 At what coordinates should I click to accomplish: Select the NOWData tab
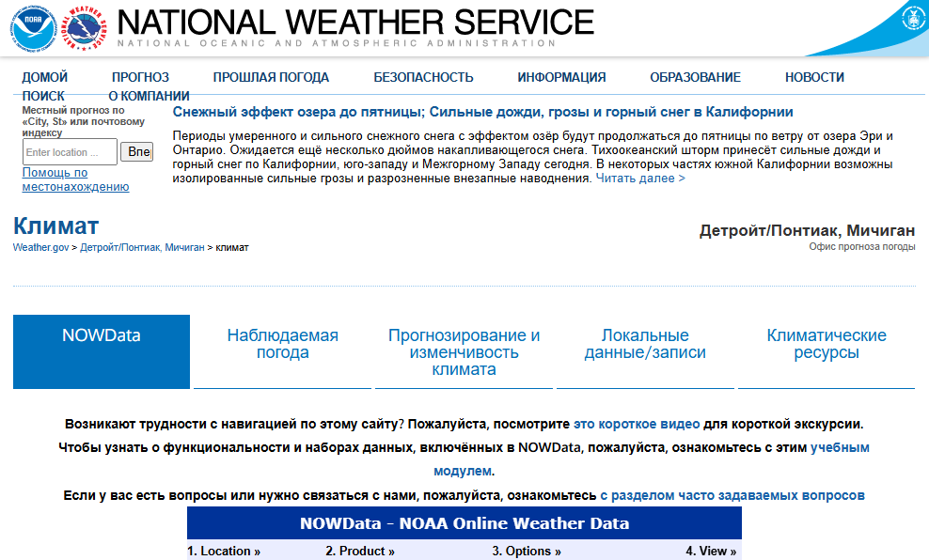(x=102, y=351)
